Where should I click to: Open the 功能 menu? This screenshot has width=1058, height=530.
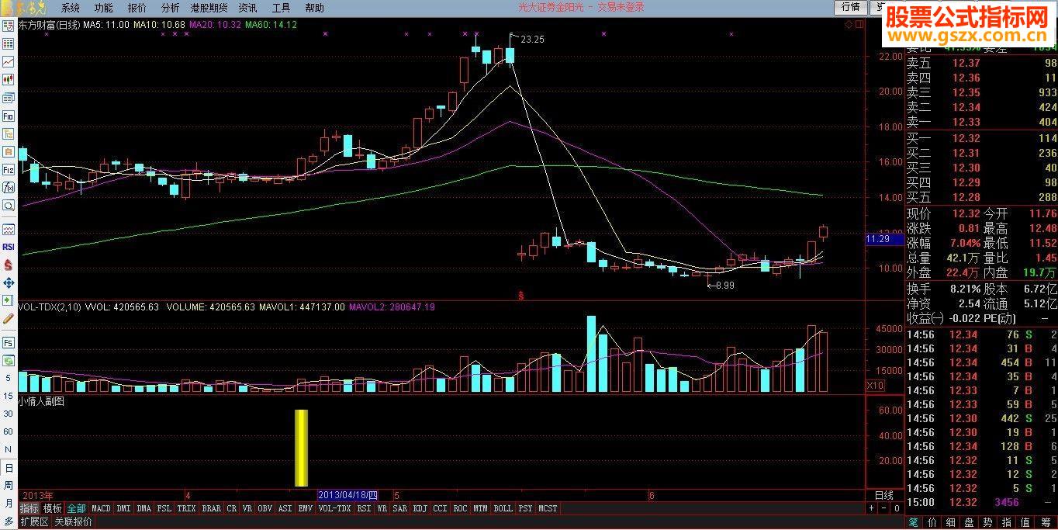pos(103,8)
